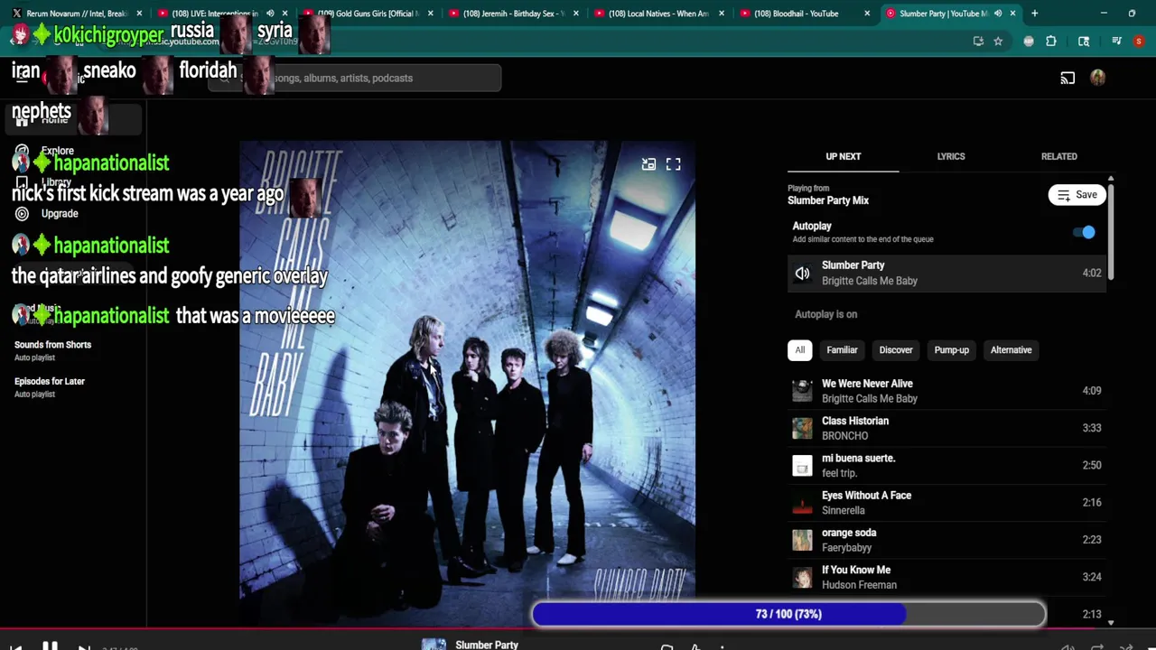Toggle the Autoplay switch off

tap(1084, 233)
